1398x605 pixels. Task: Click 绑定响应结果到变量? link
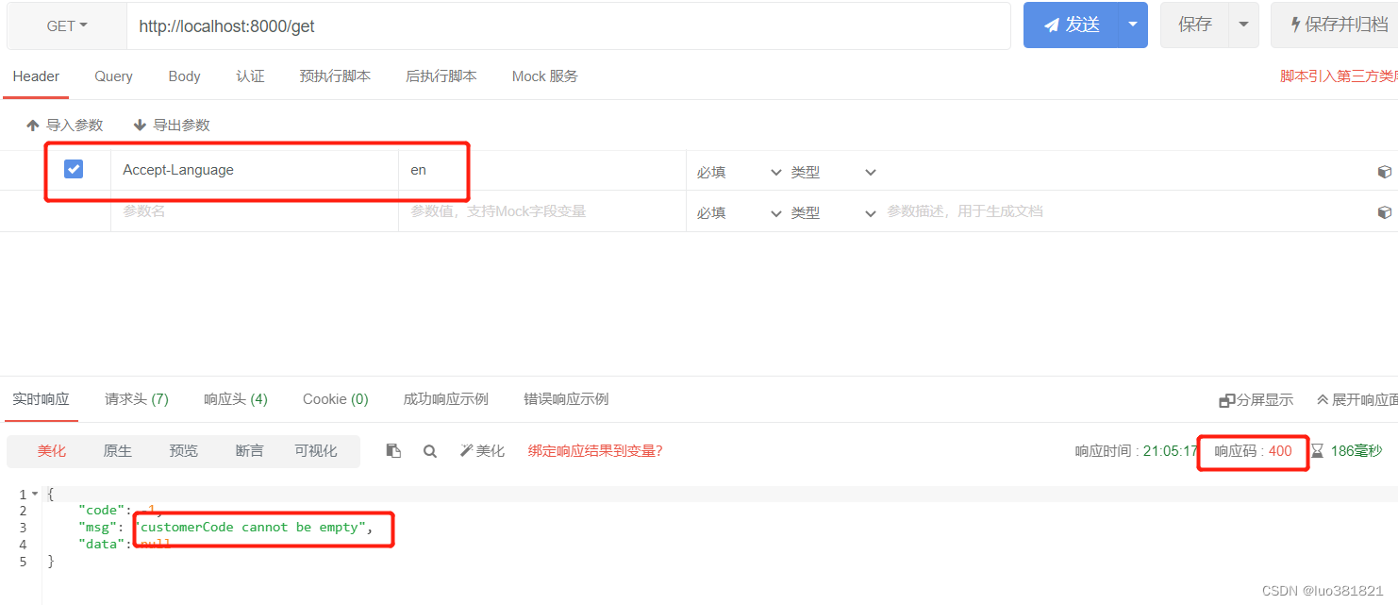(595, 451)
